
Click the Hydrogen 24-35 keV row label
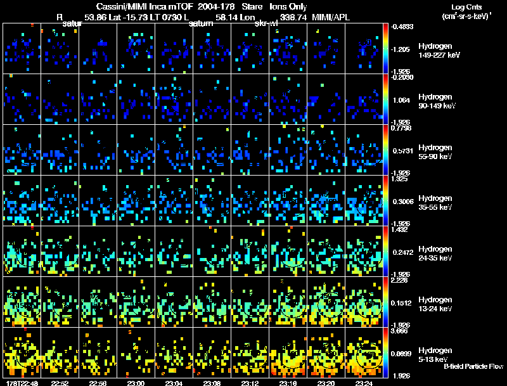[x=435, y=254]
